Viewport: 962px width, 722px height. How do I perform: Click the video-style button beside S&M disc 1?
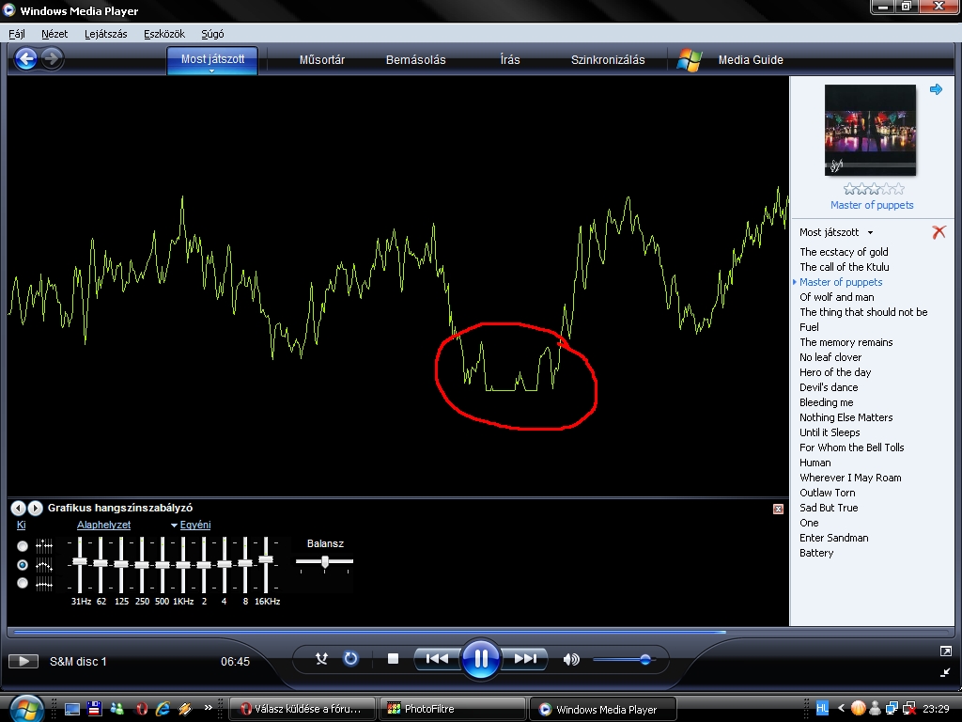click(x=23, y=661)
